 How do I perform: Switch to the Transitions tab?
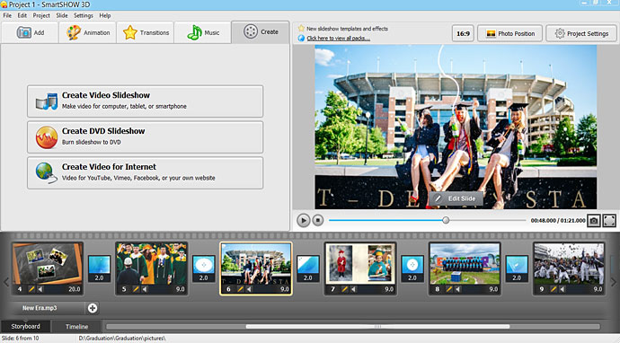click(x=146, y=32)
